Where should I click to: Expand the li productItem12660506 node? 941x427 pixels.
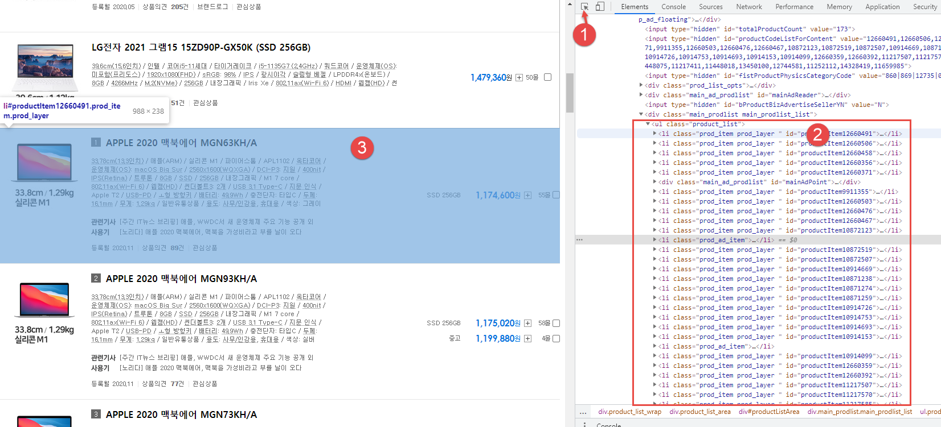click(654, 143)
